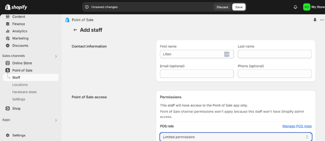Click the Finance bank icon
This screenshot has width=325, height=141.
click(x=8, y=24)
